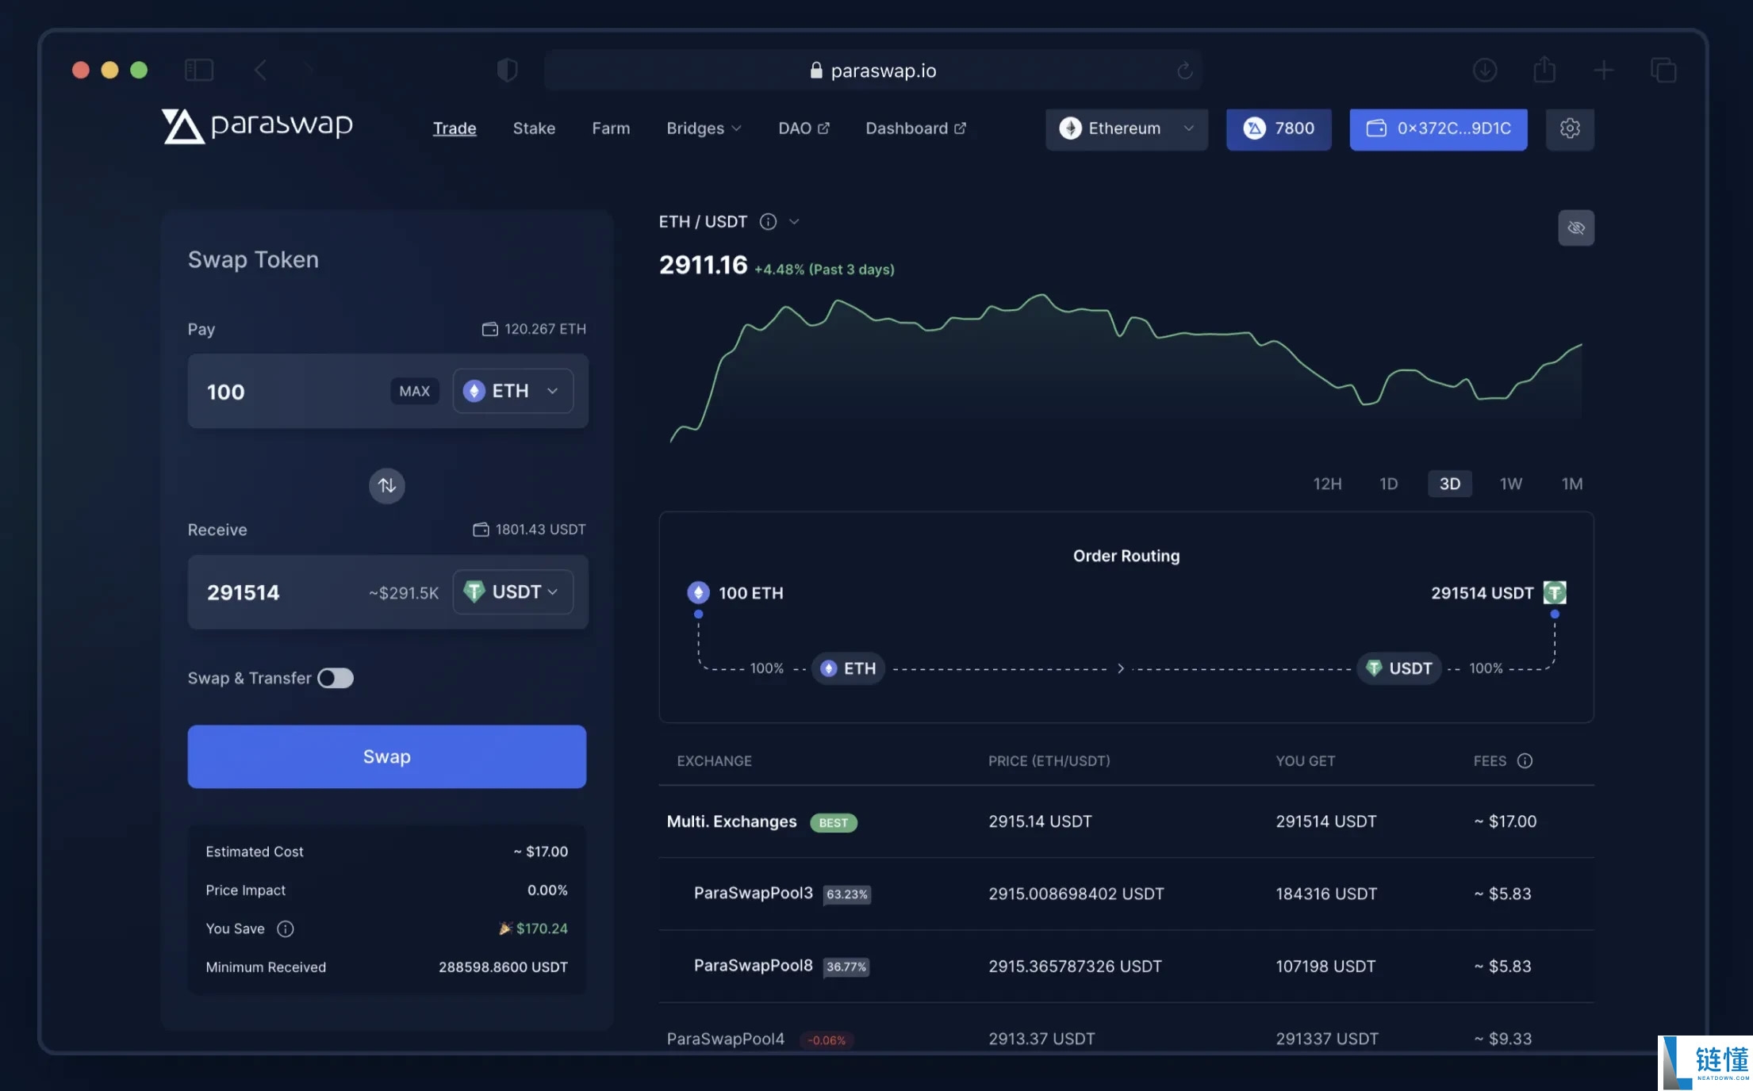Select the 1D chart range
The image size is (1753, 1091).
[1388, 484]
